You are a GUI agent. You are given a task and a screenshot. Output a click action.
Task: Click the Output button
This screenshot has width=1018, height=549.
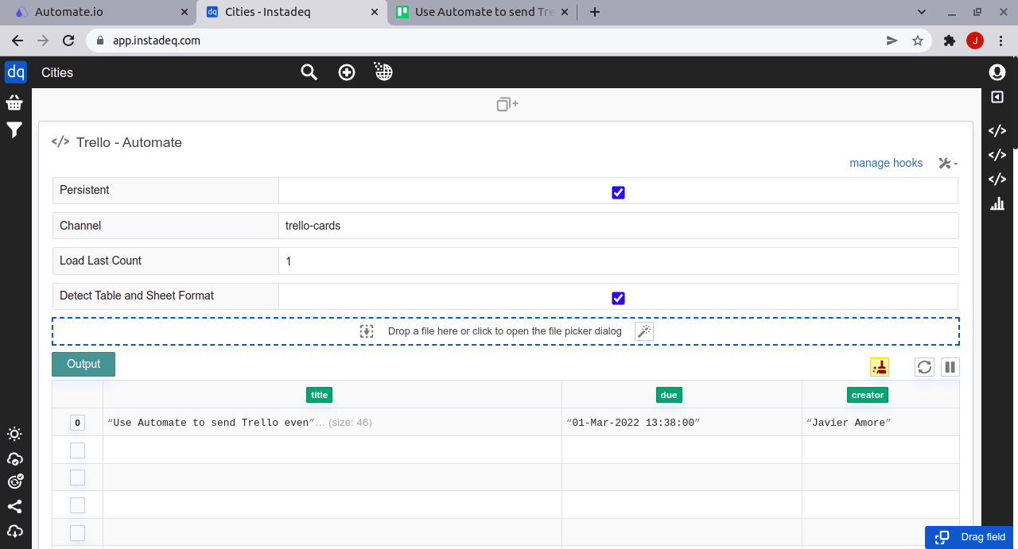84,364
